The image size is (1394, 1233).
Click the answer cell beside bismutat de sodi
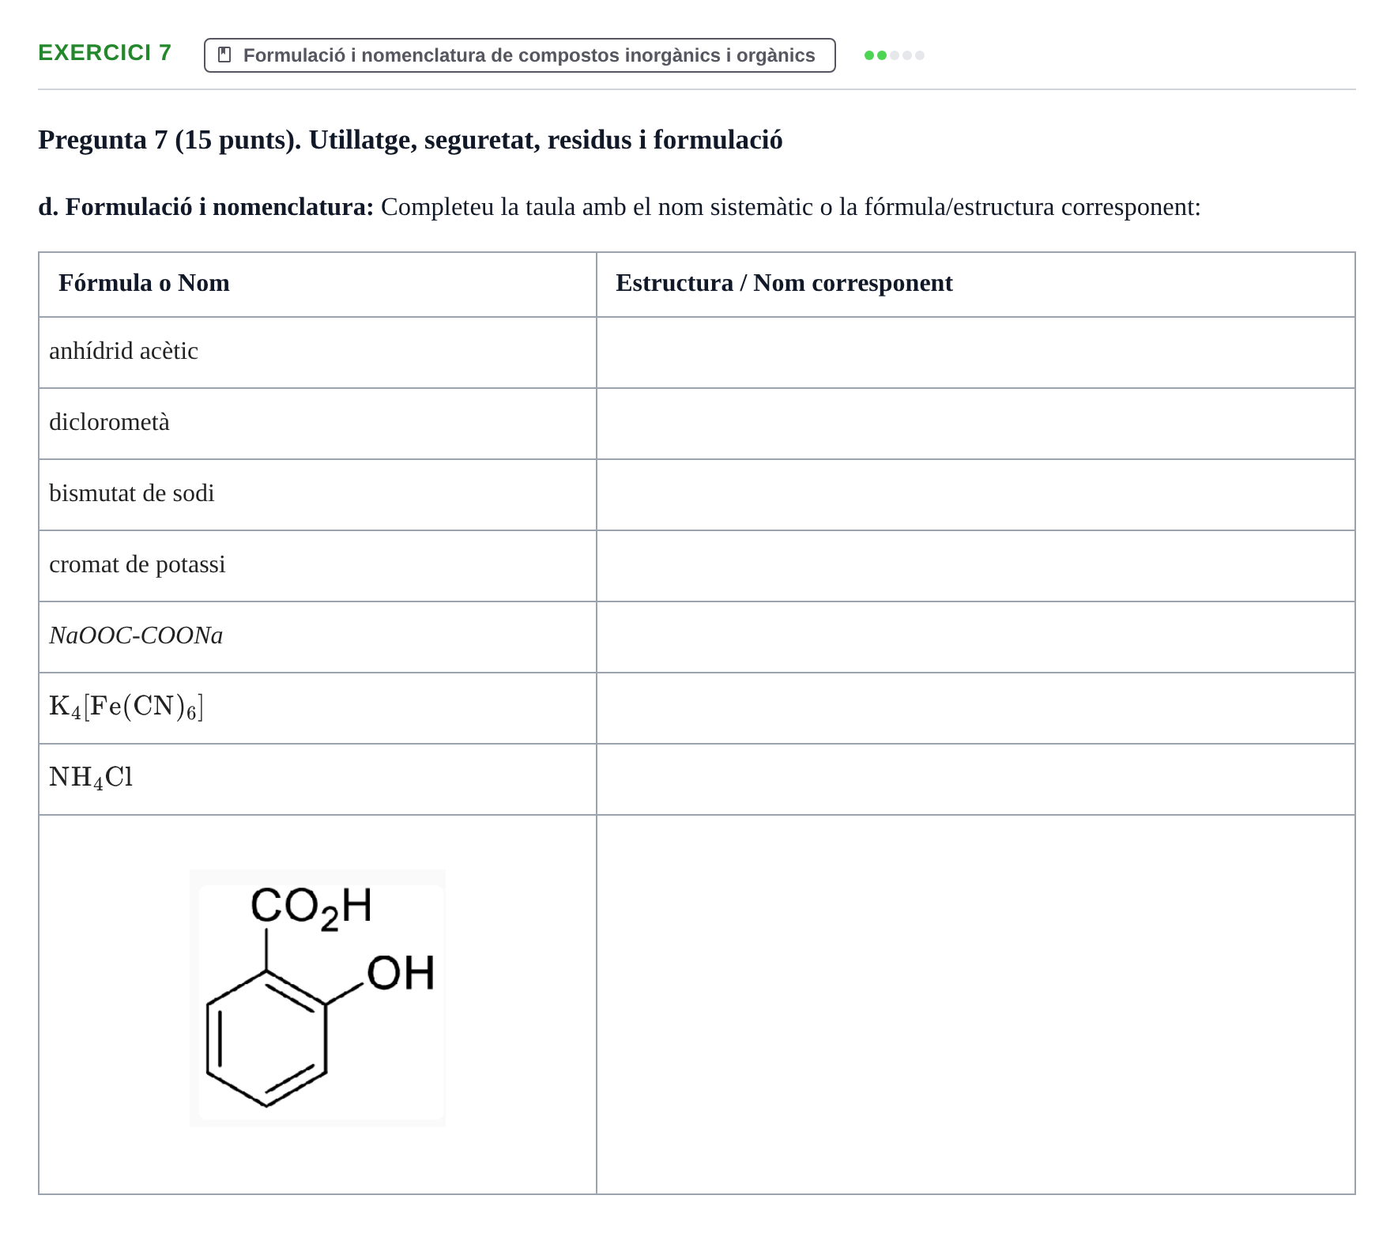[x=976, y=495]
